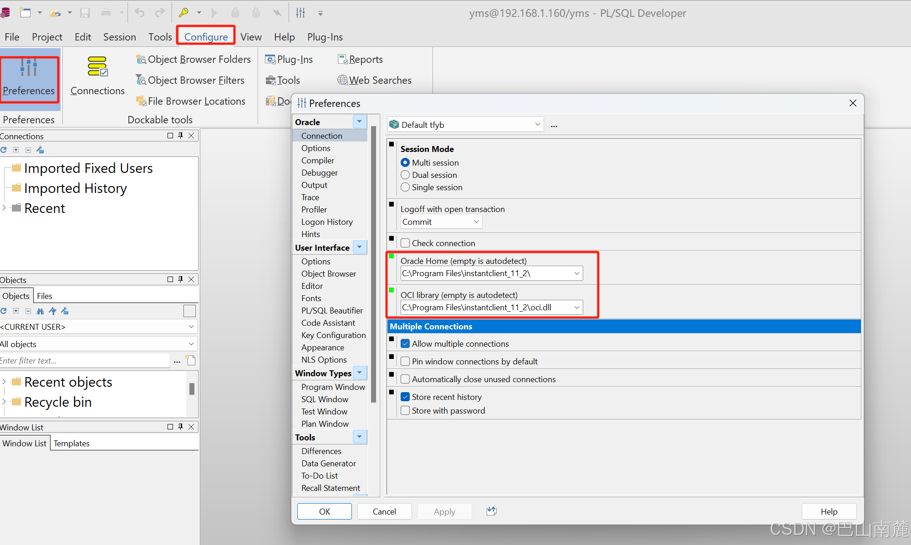This screenshot has height=545, width=911.
Task: Click expand-all plus icon in Connections panel
Action: (16, 150)
